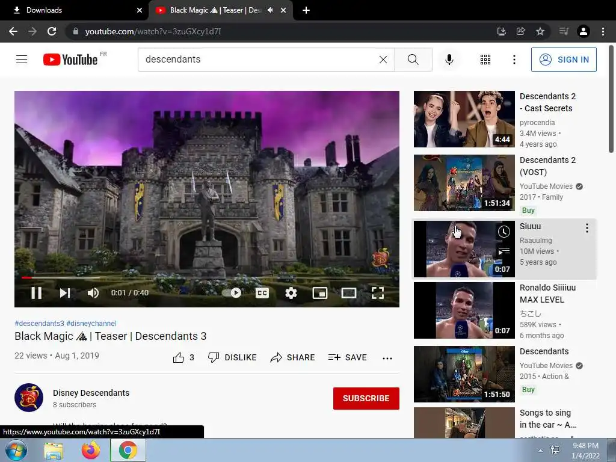SAVE the video to a playlist

347,357
